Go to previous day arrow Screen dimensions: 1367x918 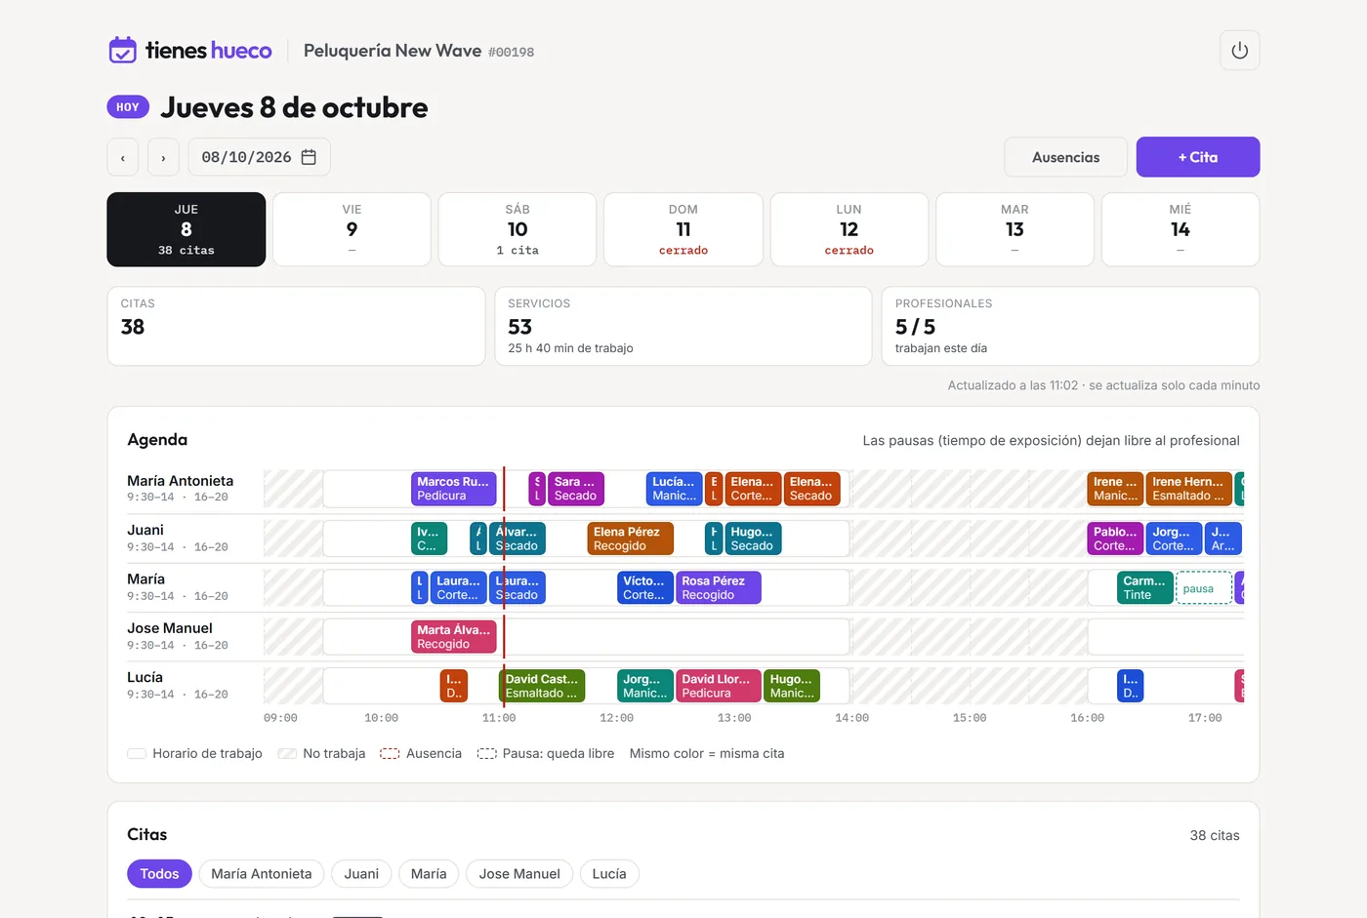[x=123, y=157]
